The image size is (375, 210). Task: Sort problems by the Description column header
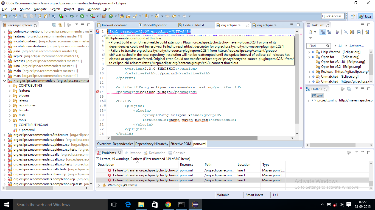pyautogui.click(x=137, y=165)
